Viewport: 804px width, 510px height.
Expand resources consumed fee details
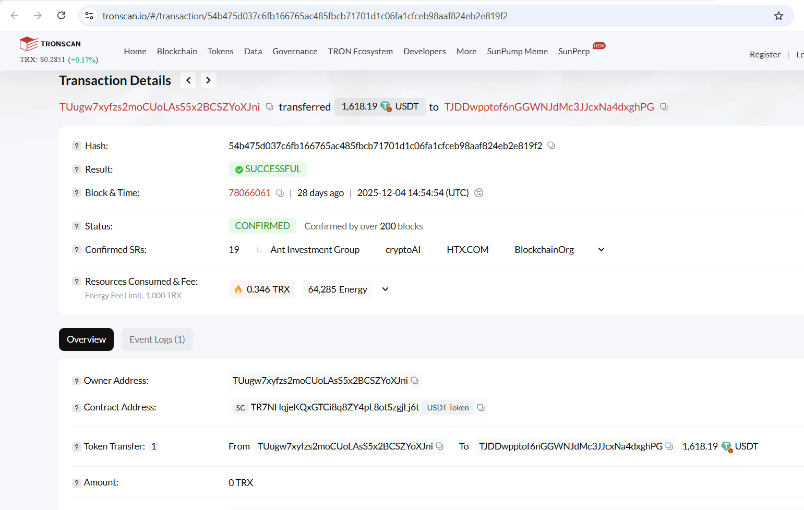(x=385, y=289)
